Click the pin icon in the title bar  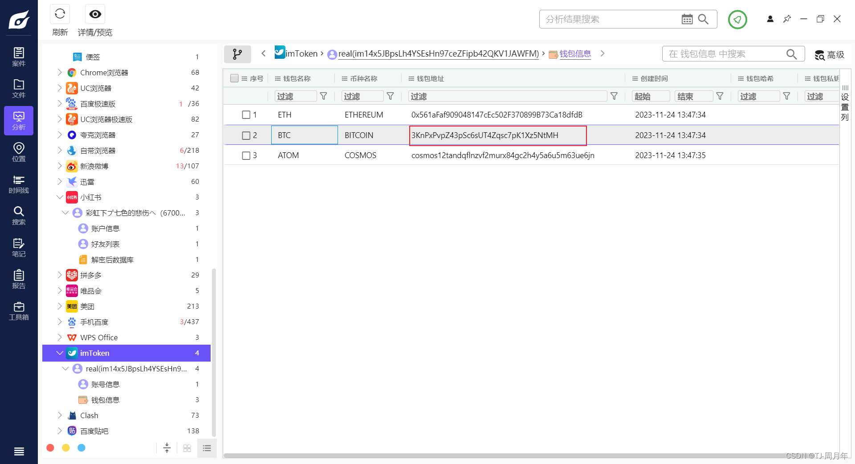787,19
